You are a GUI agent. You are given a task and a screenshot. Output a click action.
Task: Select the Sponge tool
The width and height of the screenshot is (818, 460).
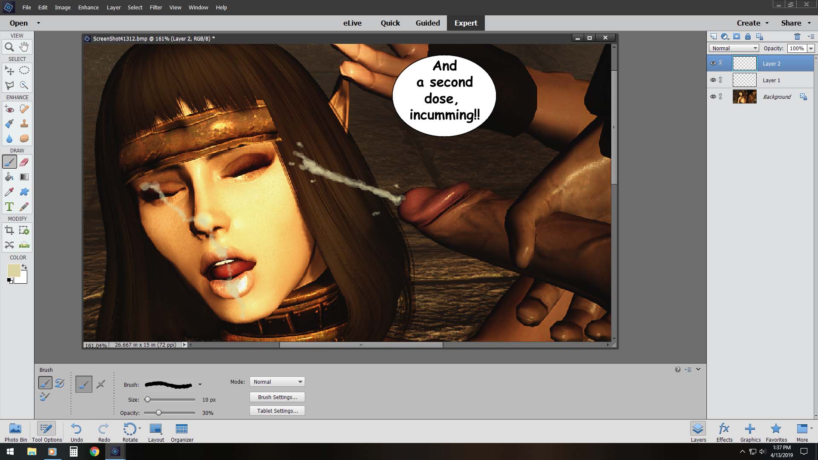click(x=24, y=138)
